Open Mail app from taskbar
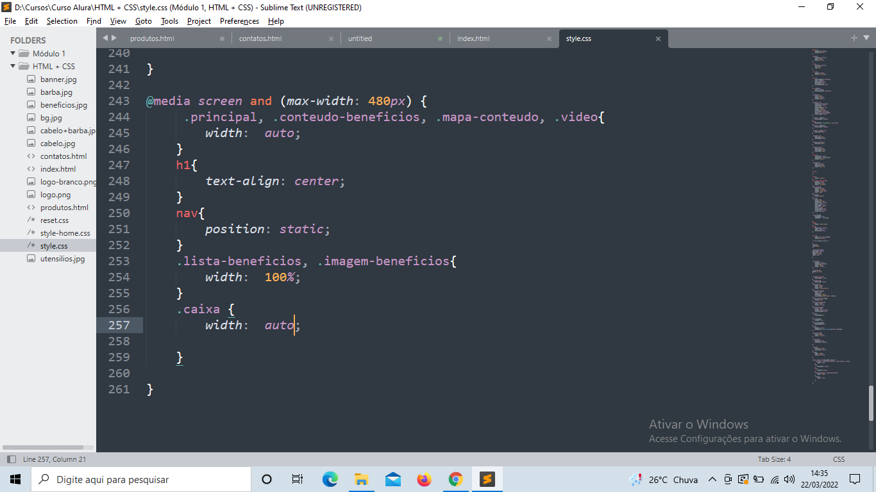The width and height of the screenshot is (876, 492). coord(393,479)
